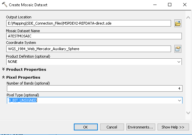Click into the Coordinate System field

click(89, 49)
